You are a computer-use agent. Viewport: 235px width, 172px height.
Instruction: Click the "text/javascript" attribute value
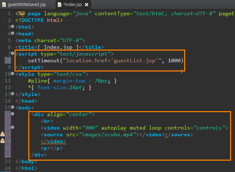[x=84, y=54]
